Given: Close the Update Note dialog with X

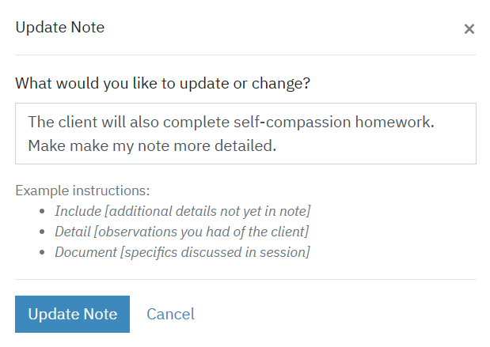Looking at the screenshot, I should [469, 29].
